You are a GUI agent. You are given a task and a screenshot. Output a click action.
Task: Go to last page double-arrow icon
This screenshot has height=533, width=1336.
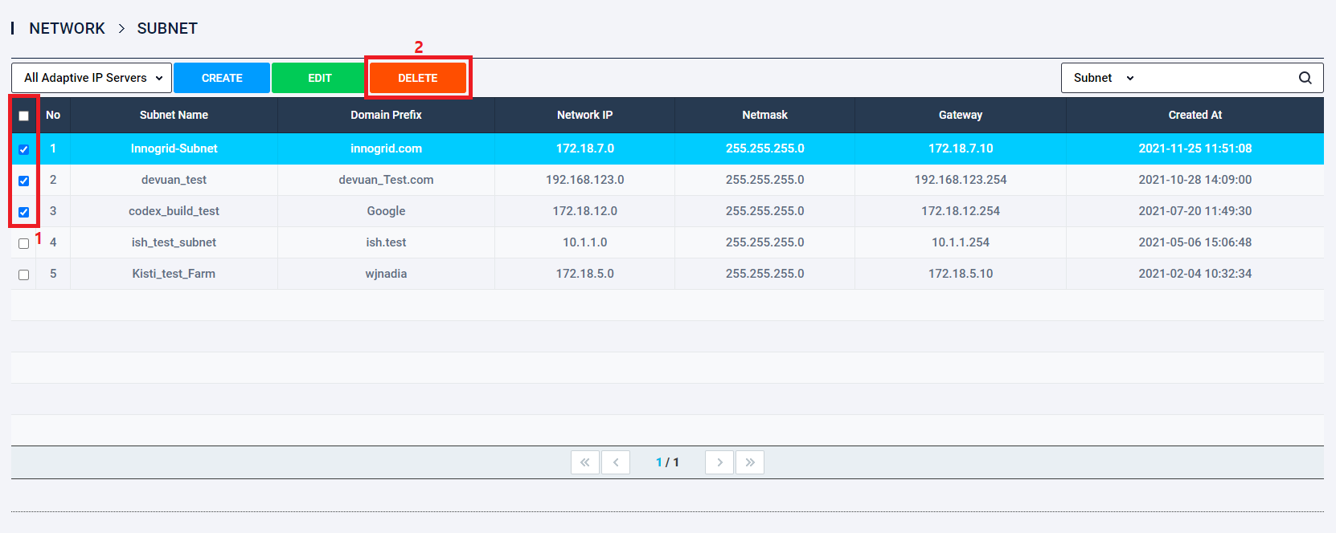[x=750, y=462]
